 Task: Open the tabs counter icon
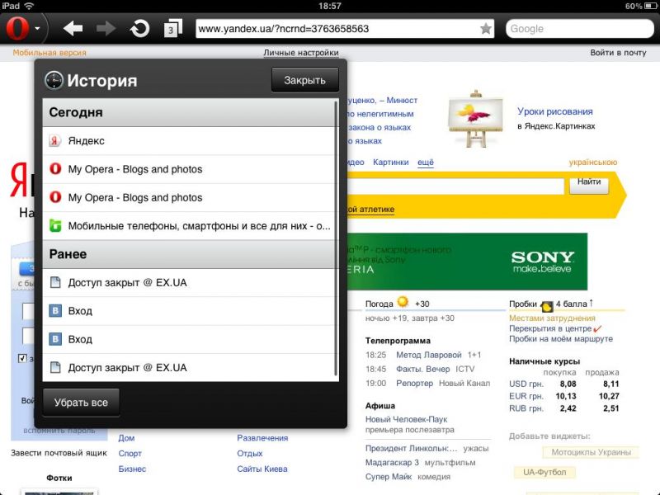coord(172,29)
